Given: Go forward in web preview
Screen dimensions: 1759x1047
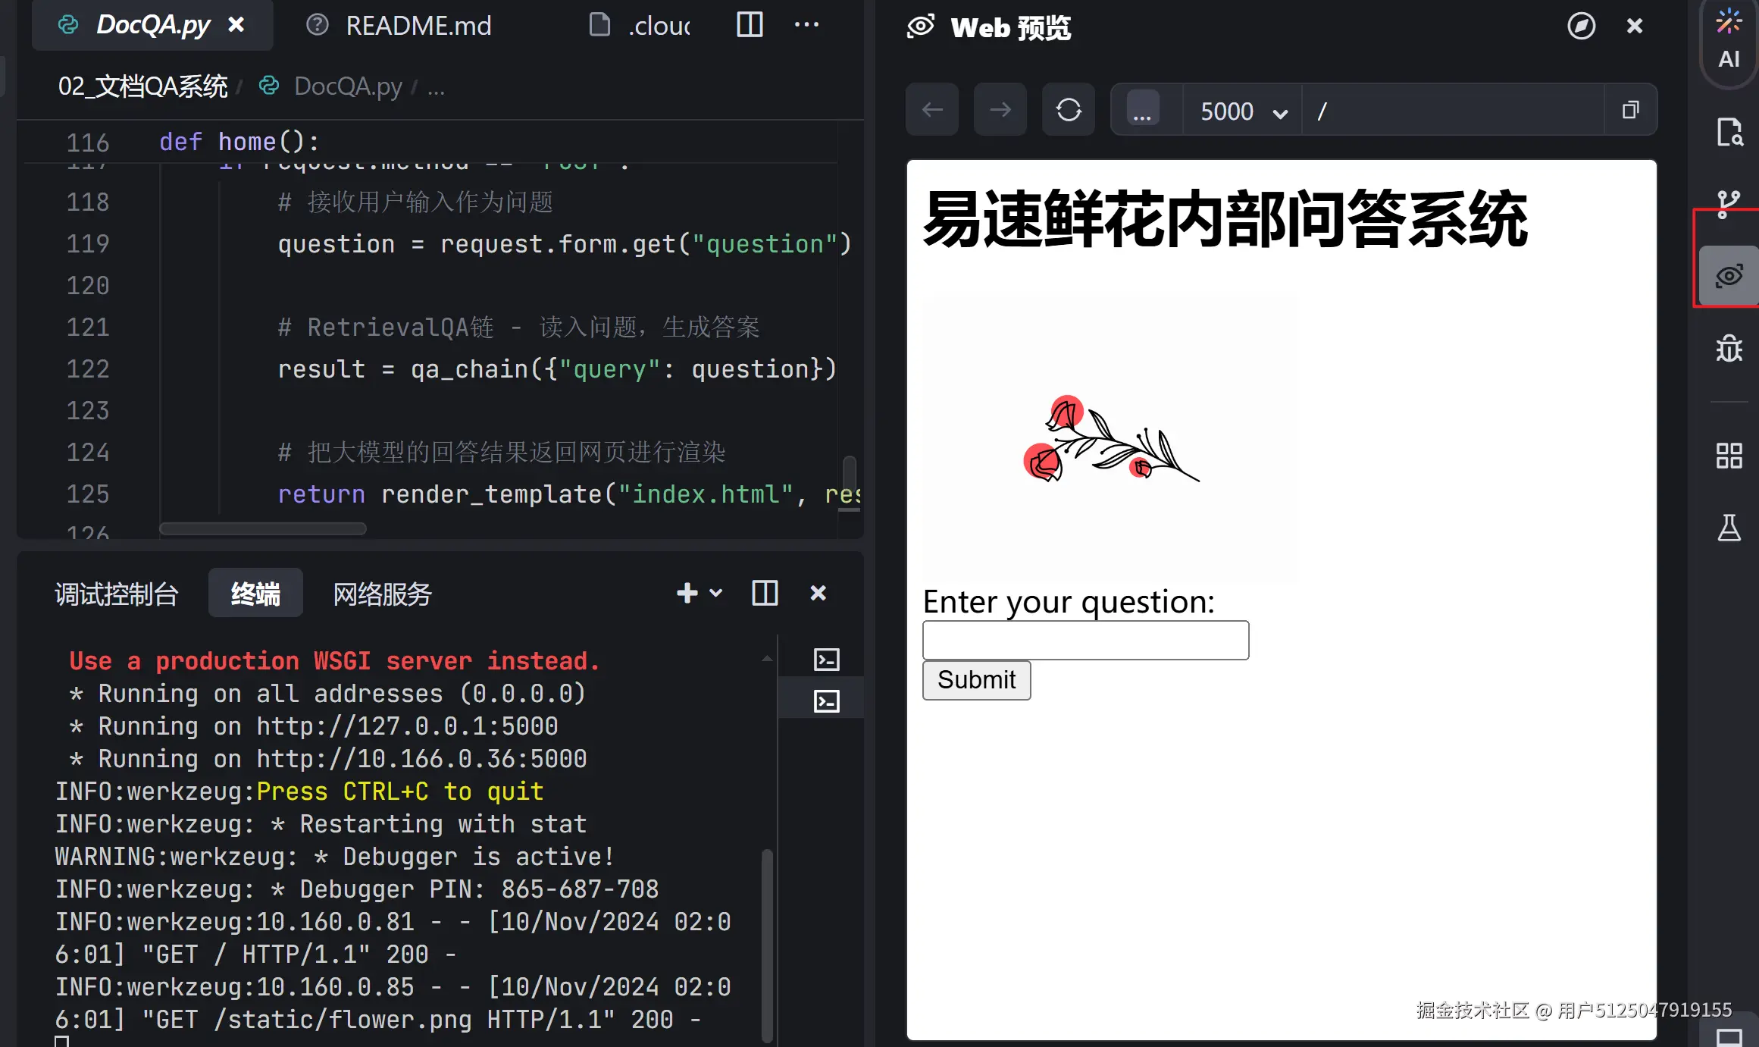Looking at the screenshot, I should pos(1000,110).
